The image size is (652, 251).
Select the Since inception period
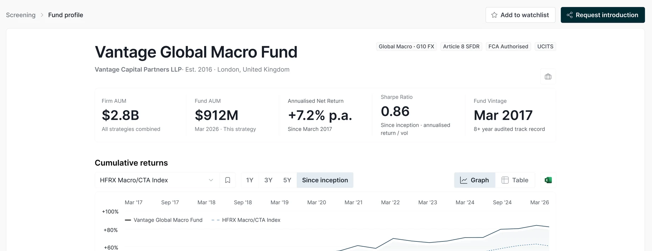pos(325,180)
